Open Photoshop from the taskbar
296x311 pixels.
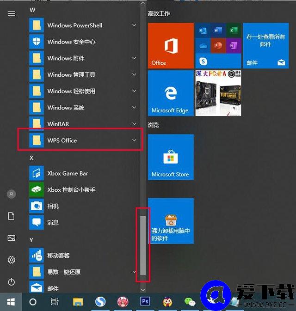pos(145,302)
